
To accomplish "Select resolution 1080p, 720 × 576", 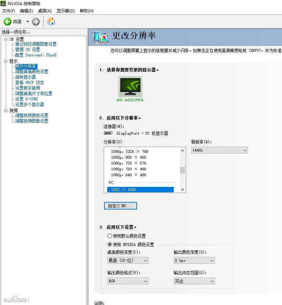I will click(128, 163).
